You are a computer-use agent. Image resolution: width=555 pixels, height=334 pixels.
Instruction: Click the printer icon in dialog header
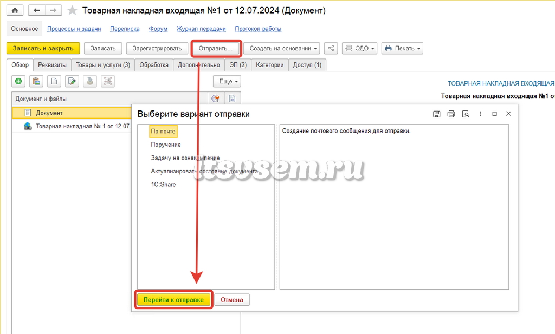[x=451, y=114]
